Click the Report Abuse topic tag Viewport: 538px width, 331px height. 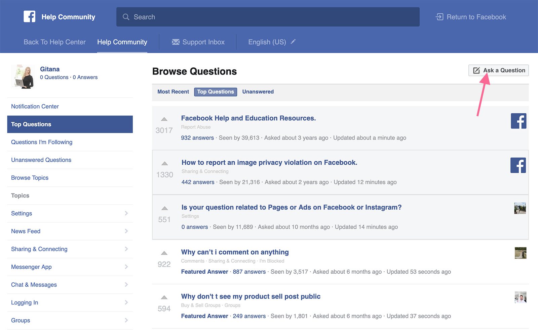[x=196, y=127]
